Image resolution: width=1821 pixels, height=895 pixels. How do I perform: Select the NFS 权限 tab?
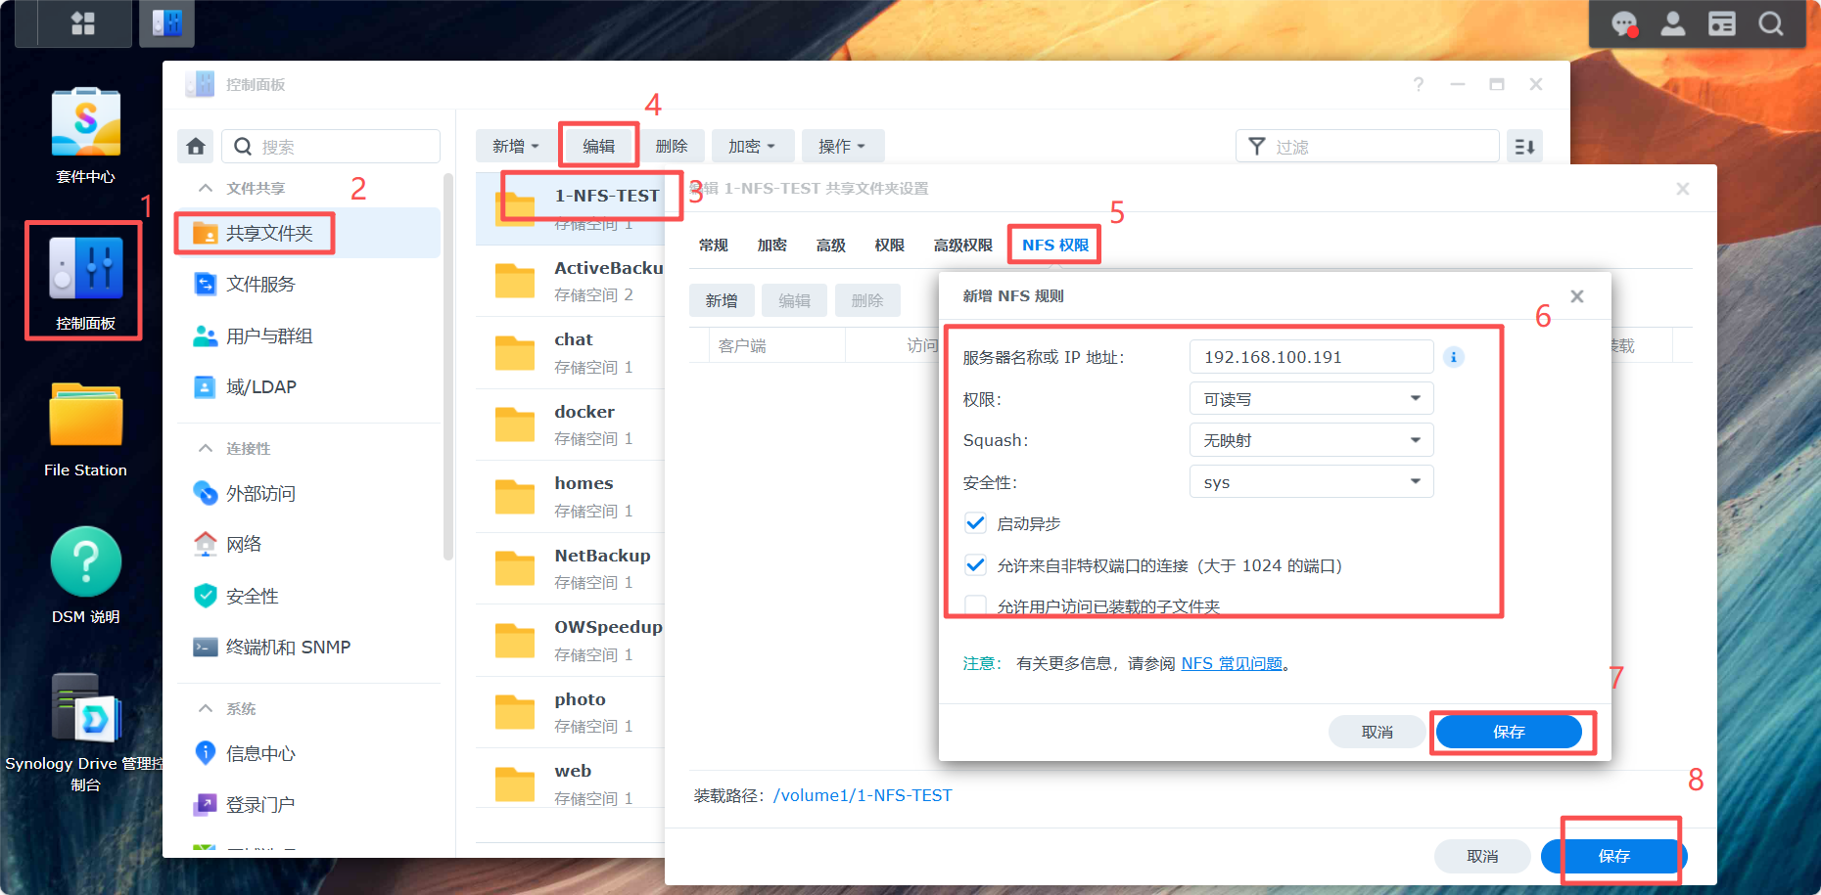(1053, 246)
